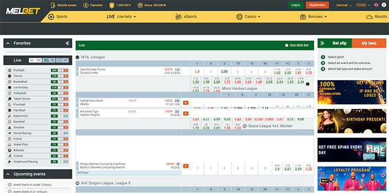Click the Bonuses gift box icon

coord(303,16)
